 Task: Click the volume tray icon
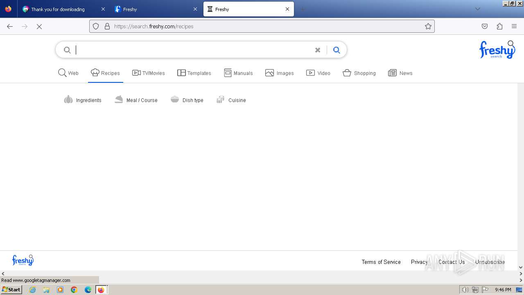pyautogui.click(x=465, y=290)
